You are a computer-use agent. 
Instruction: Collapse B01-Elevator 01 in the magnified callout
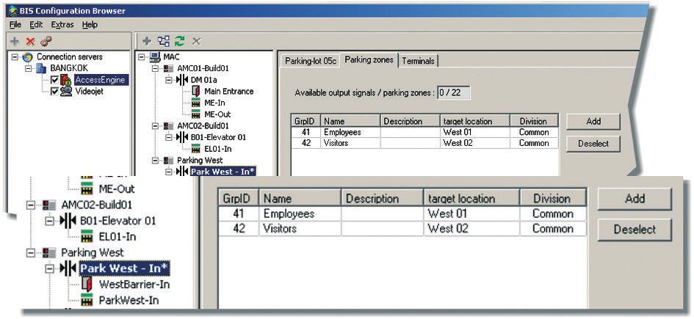pos(49,221)
